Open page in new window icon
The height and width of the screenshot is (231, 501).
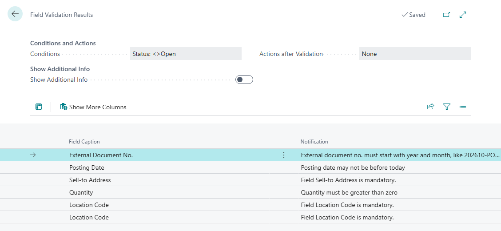click(446, 15)
